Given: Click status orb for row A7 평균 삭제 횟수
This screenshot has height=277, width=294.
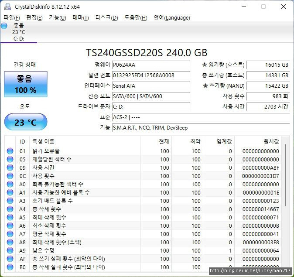Looking at the screenshot, I should [10, 234].
